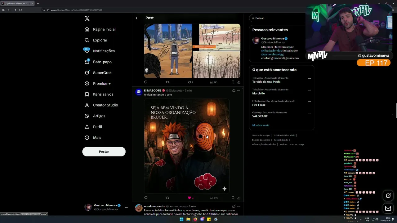Open more options on EI MASCOTE post
The width and height of the screenshot is (397, 223).
[x=239, y=90]
